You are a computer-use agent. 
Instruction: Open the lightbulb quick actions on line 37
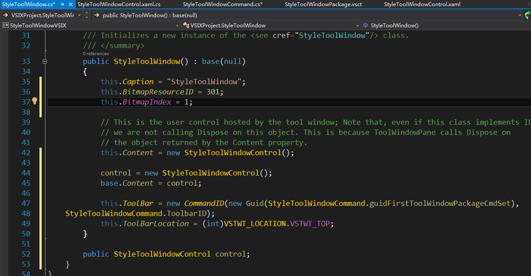coord(34,101)
